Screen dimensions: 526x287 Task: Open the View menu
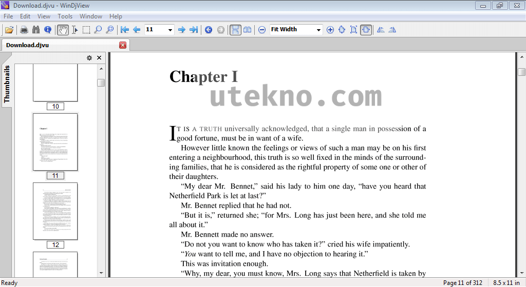click(44, 16)
